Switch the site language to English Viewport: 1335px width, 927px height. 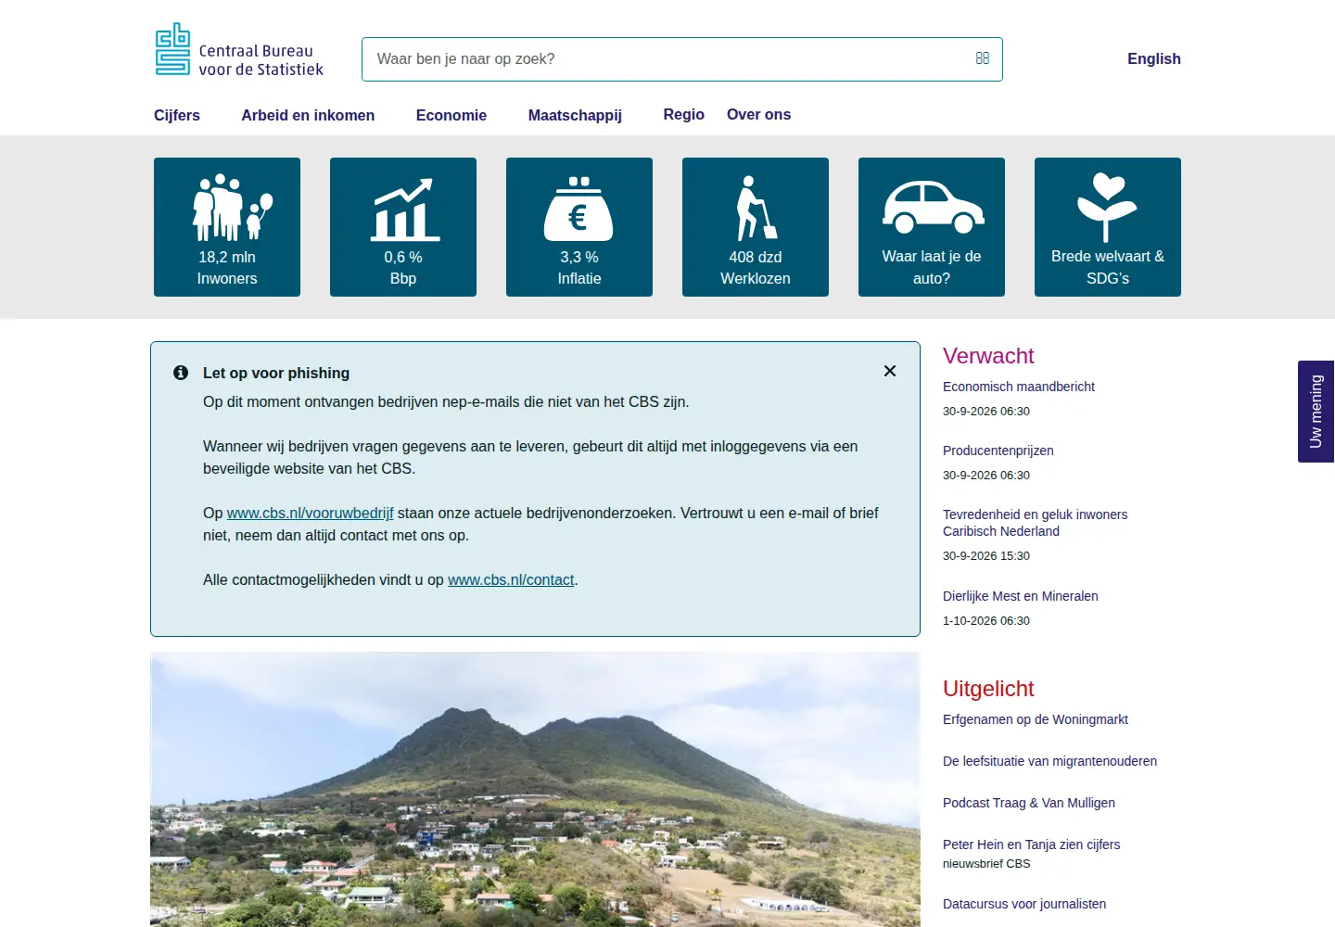1154,58
